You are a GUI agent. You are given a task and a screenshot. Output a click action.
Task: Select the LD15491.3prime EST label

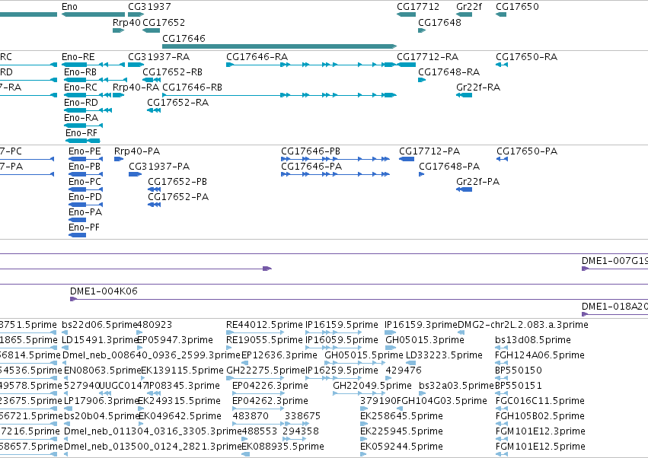[99, 340]
